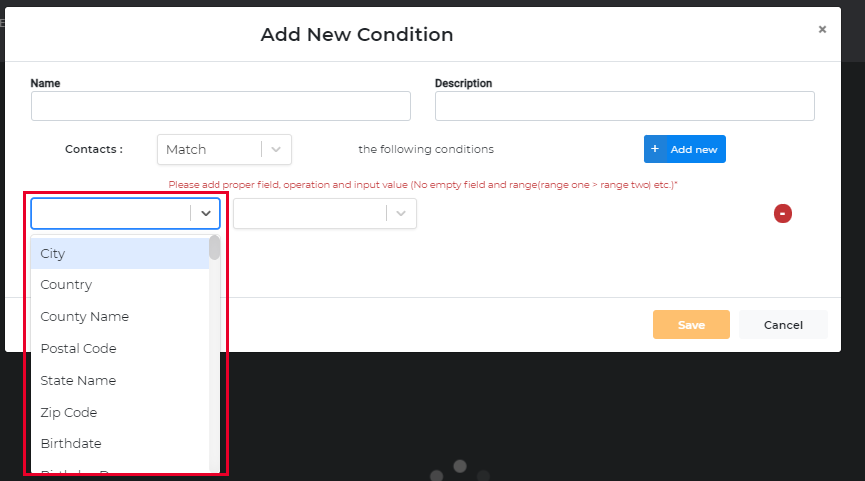
Task: Click the Cancel button
Action: 783,325
